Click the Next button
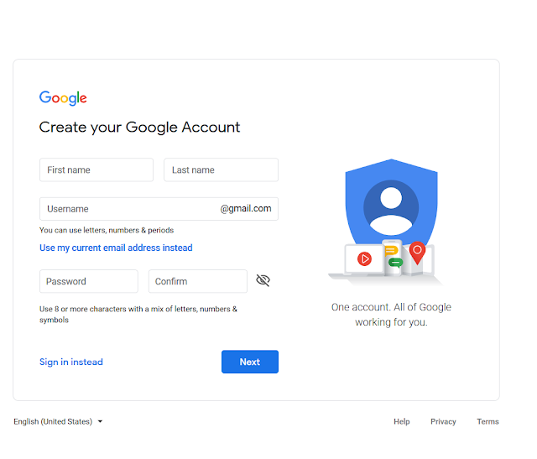The width and height of the screenshot is (537, 459). click(250, 362)
